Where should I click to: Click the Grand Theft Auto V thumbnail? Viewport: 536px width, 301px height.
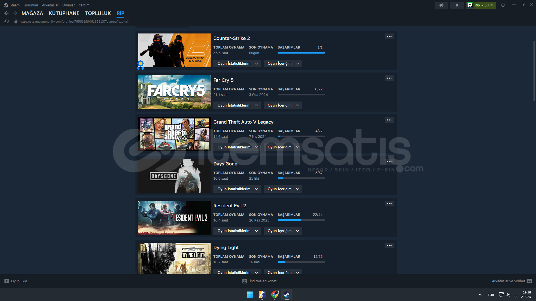click(174, 134)
